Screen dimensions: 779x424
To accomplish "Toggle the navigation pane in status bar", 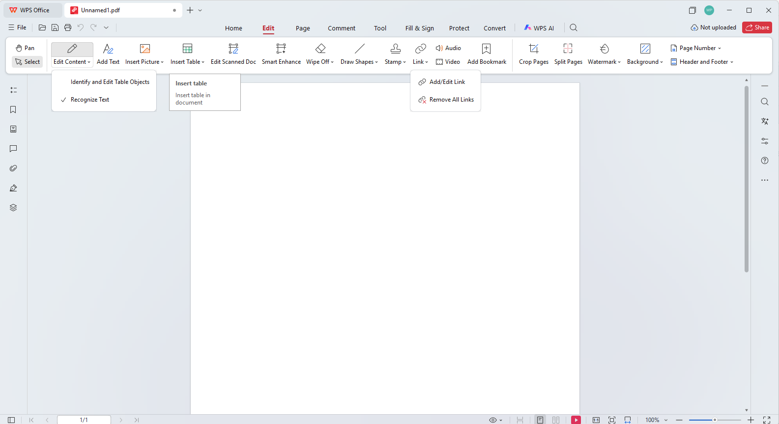I will 11,420.
